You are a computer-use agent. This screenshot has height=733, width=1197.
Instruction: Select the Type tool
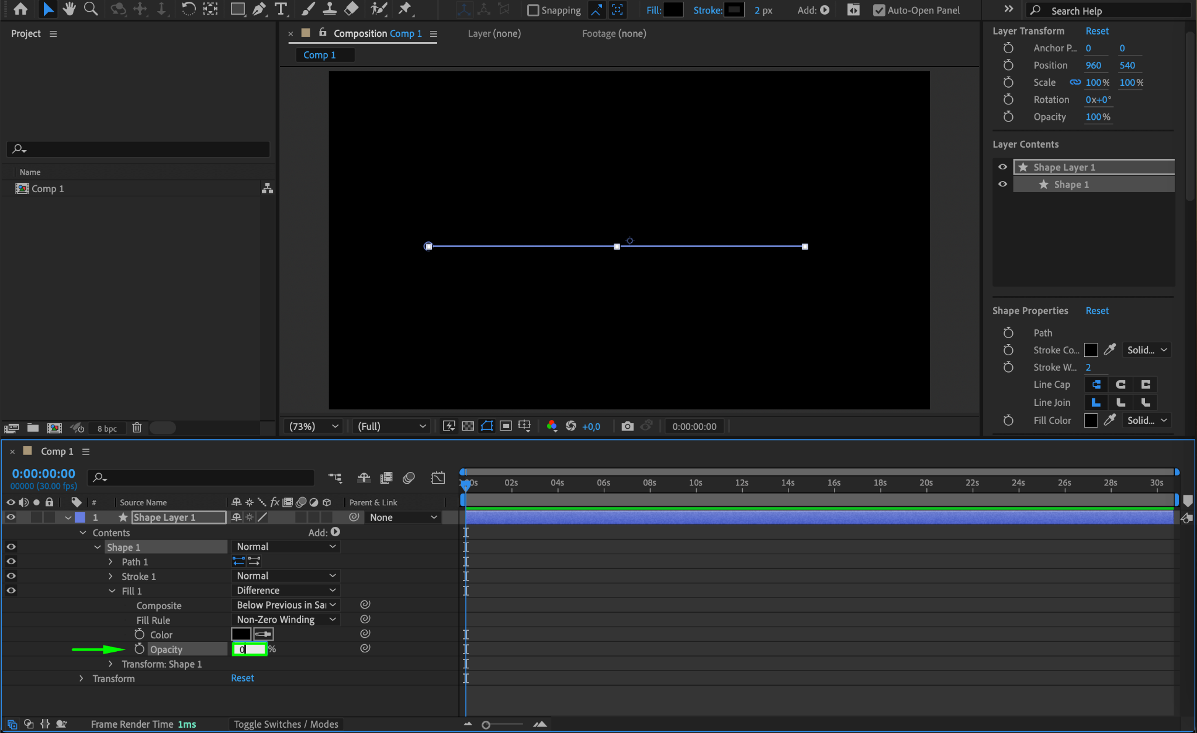[281, 9]
